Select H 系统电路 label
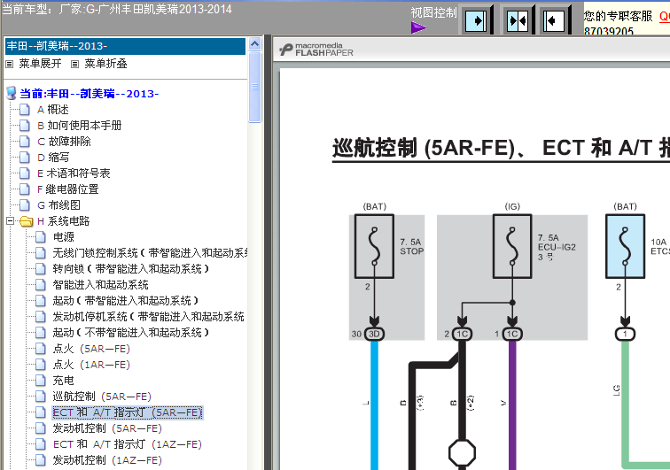 63,221
